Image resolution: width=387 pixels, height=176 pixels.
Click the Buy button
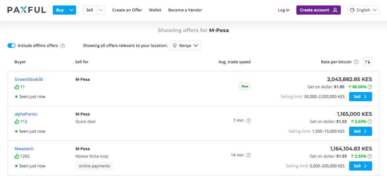tap(60, 10)
